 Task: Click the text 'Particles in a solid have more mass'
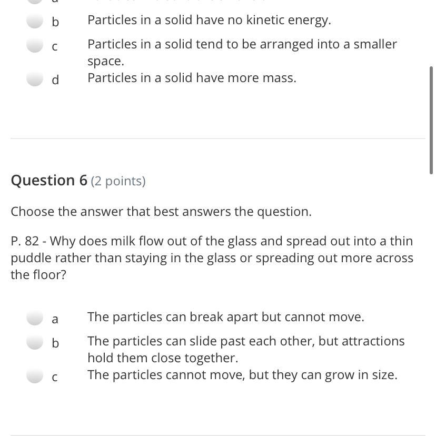click(x=192, y=78)
